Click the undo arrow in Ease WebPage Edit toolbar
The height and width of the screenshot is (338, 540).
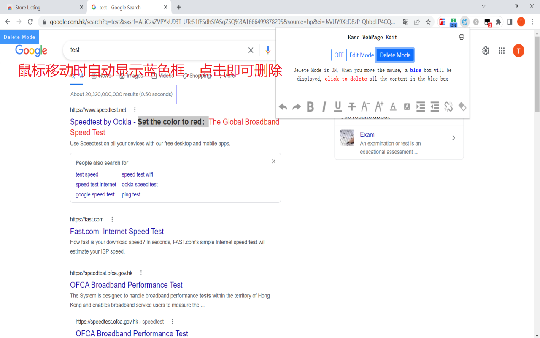[x=283, y=107]
